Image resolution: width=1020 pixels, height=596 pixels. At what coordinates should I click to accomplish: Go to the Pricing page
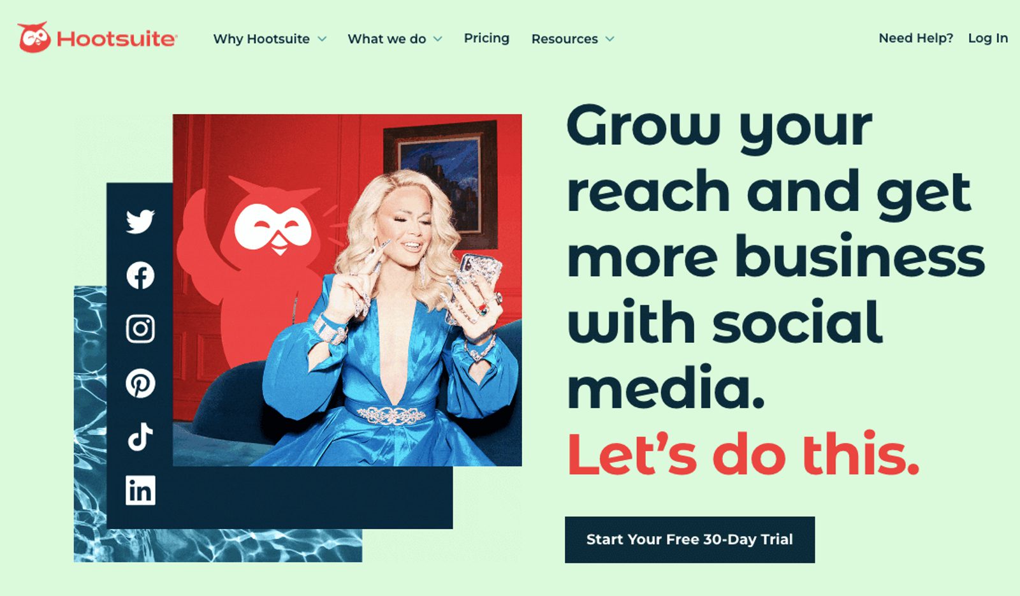[x=486, y=38]
